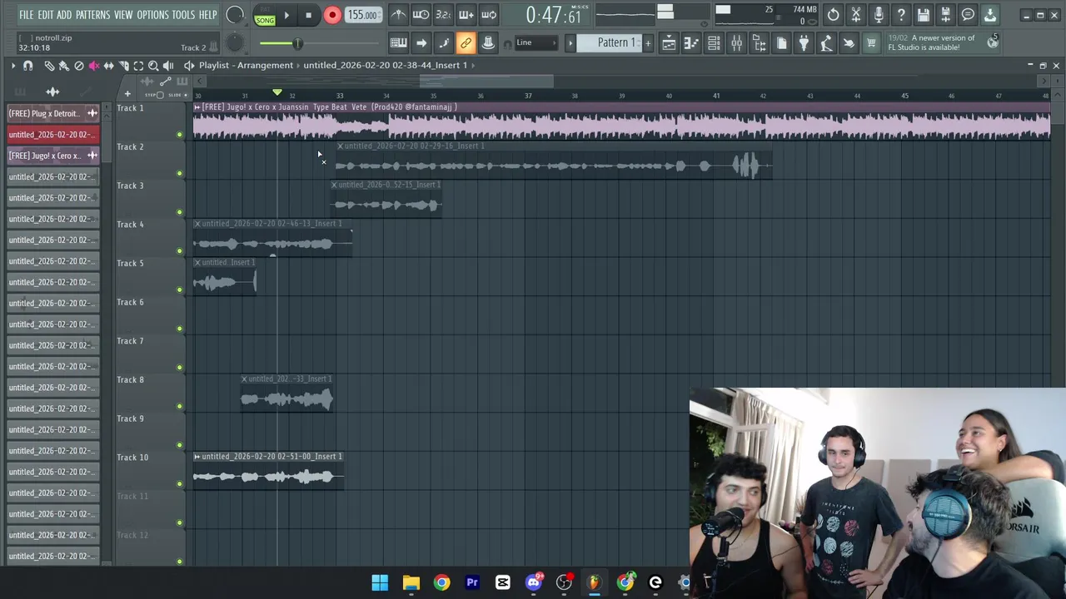Save the project with the floppy disk icon
Viewport: 1066px width, 599px height.
(923, 15)
